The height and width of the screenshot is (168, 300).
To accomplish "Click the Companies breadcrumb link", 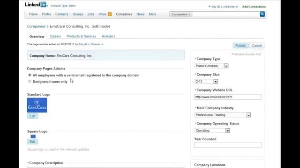I will pos(36,26).
